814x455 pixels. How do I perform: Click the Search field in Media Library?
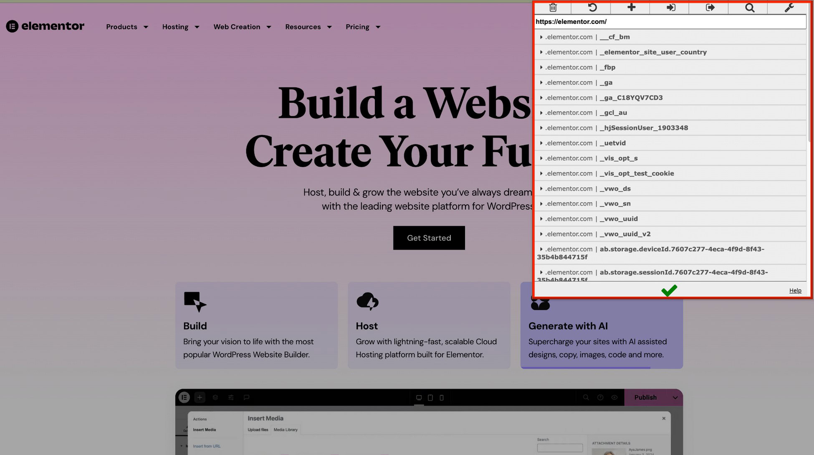(x=560, y=447)
